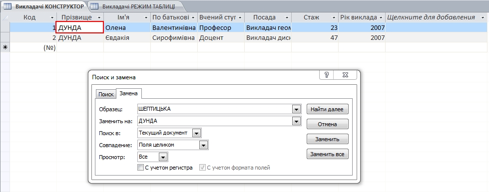The width and height of the screenshot is (489, 192).
Task: Click the Отмена button
Action: tap(328, 124)
